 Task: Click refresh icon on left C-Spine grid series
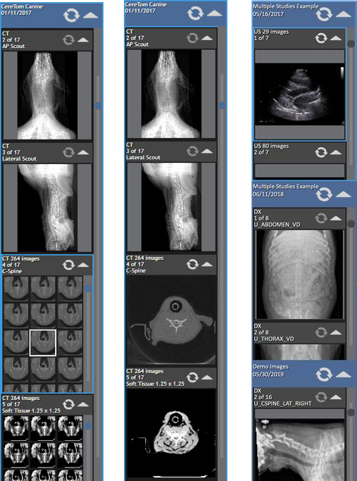68,265
